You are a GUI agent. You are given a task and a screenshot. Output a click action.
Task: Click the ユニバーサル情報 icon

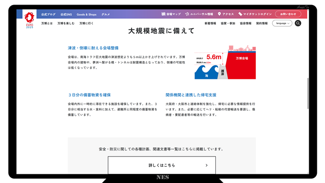pos(187,14)
